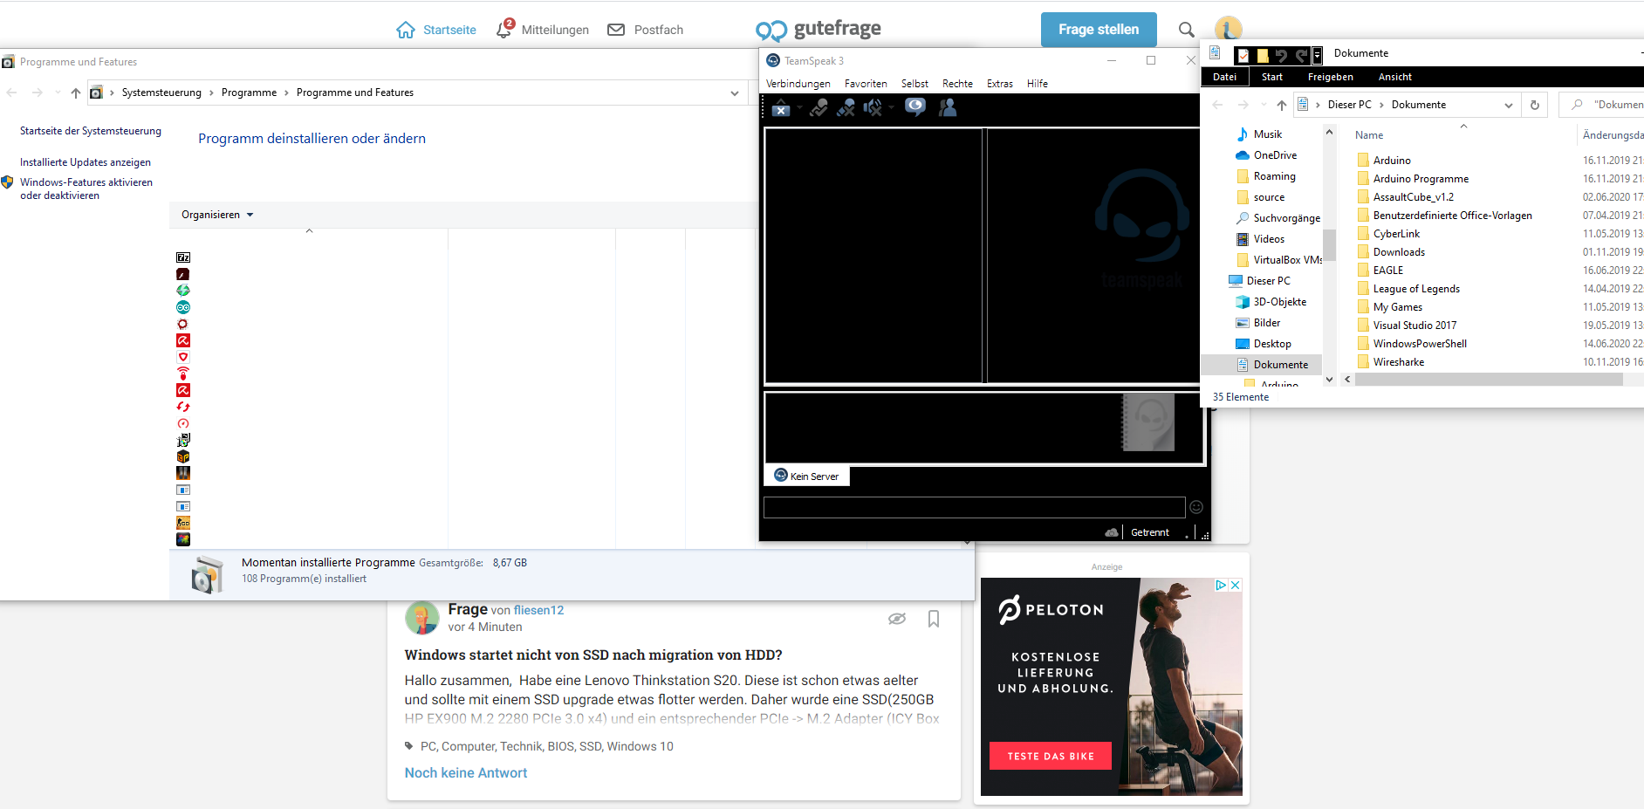Open the TeamSpeak chat bubble toolbar icon
This screenshot has width=1644, height=809.
[915, 106]
